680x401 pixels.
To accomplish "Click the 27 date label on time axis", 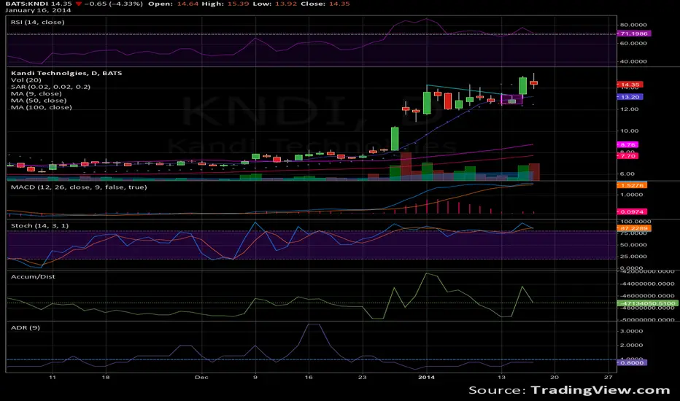I will pos(608,377).
